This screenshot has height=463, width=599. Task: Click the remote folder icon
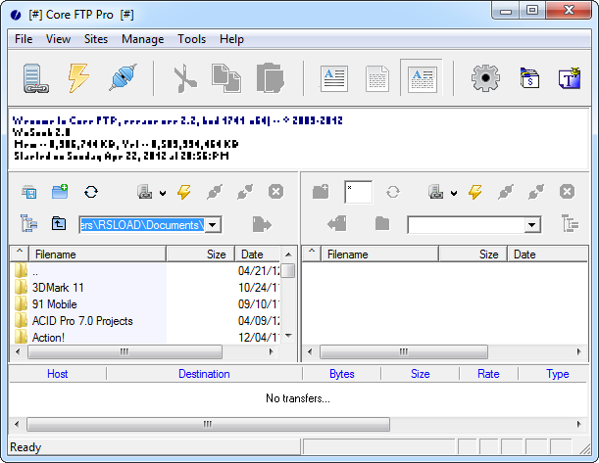[x=382, y=223]
